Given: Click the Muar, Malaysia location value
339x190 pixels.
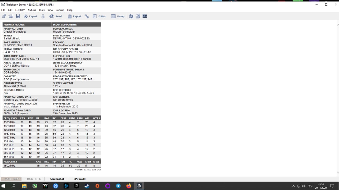Looking at the screenshot, I should pos(12,107).
